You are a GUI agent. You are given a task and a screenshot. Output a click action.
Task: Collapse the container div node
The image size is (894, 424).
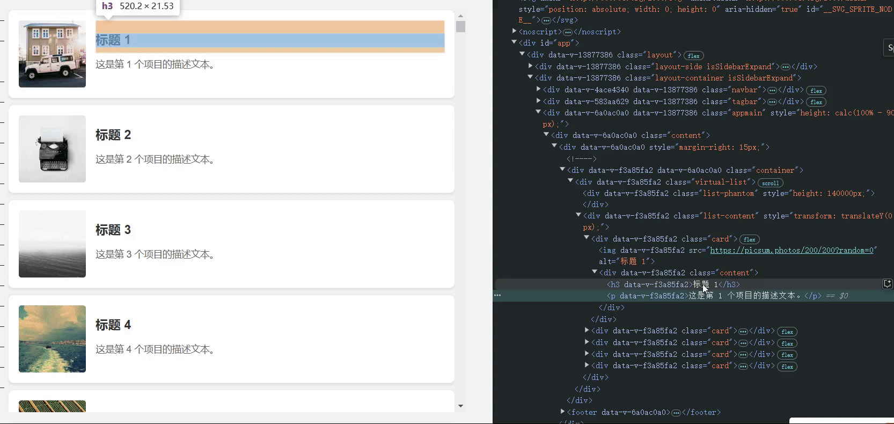point(562,170)
